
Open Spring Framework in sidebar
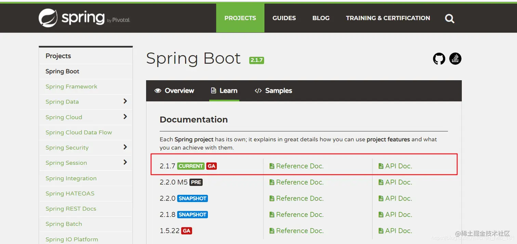[x=71, y=86]
